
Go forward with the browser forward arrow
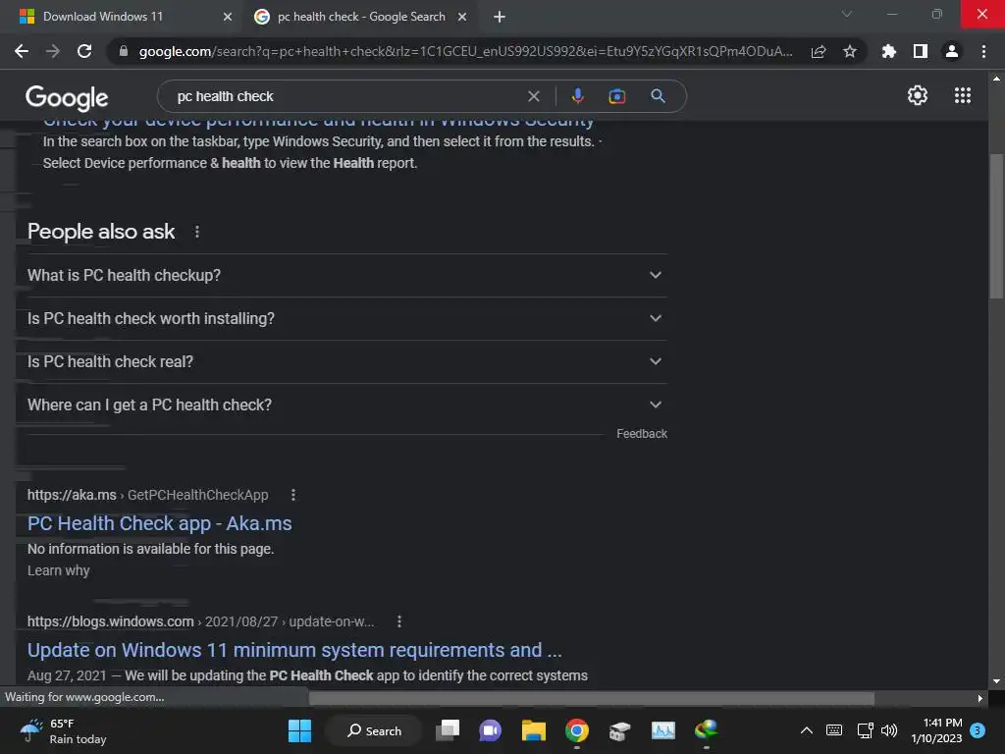pyautogui.click(x=53, y=51)
